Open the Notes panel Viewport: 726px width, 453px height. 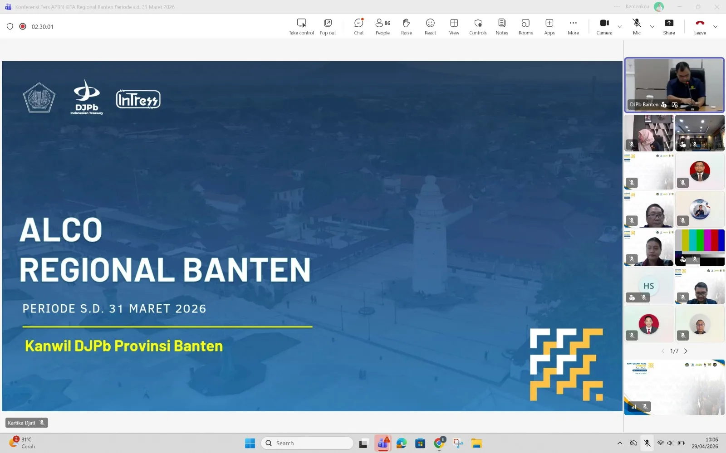coord(501,26)
